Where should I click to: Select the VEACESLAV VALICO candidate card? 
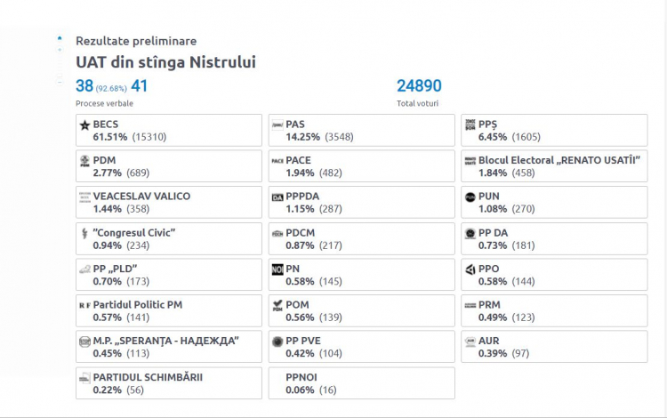(169, 203)
